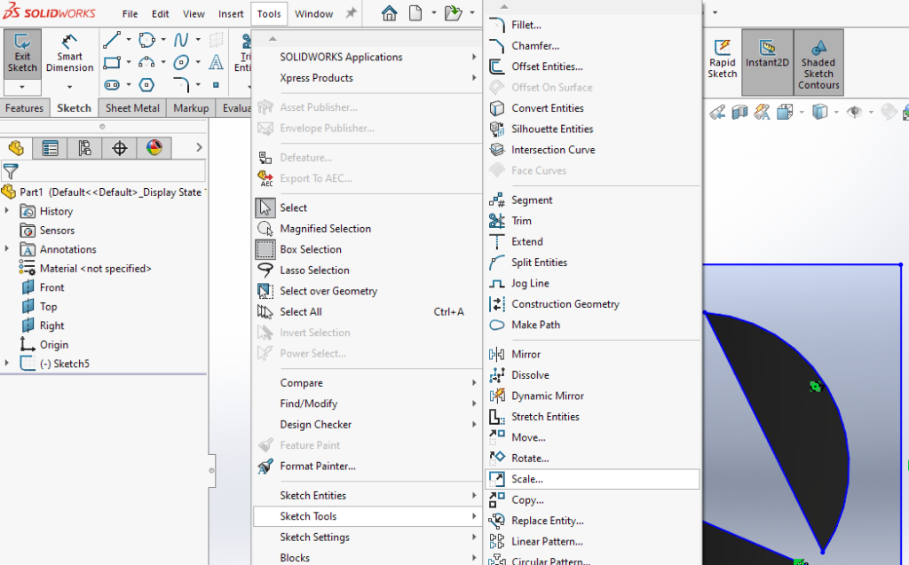Viewport: 909px width, 565px height.
Task: Select the Text sketch tool
Action: 216,62
